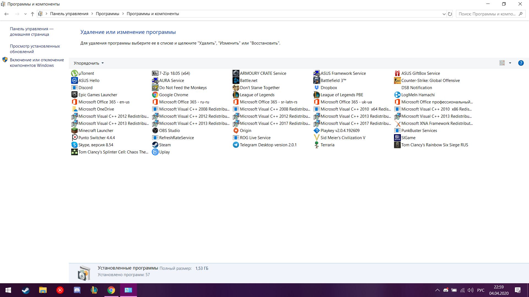
Task: Click the Punto Switcher 4.4.4 icon
Action: 74,138
